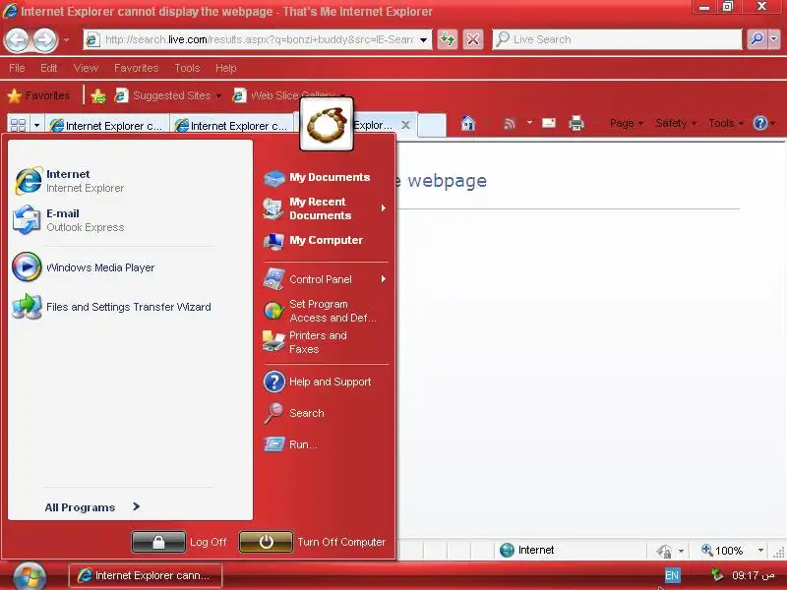Switch to second Internet Explorer tab
Viewport: 787px width, 590px height.
[232, 126]
